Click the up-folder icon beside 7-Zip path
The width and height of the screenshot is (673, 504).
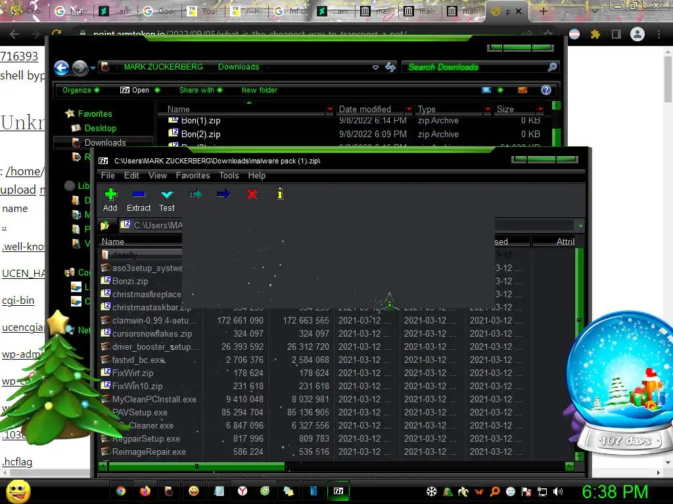point(105,226)
